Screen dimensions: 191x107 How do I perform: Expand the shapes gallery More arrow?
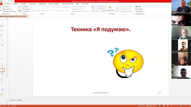[105, 11]
